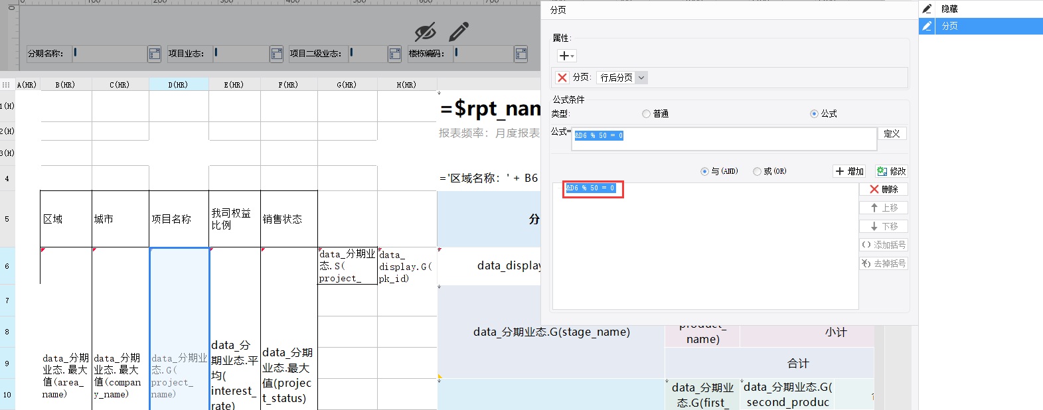Viewport: 1043px width, 410px height.
Task: Click the 区域 header cell
Action: click(x=66, y=219)
